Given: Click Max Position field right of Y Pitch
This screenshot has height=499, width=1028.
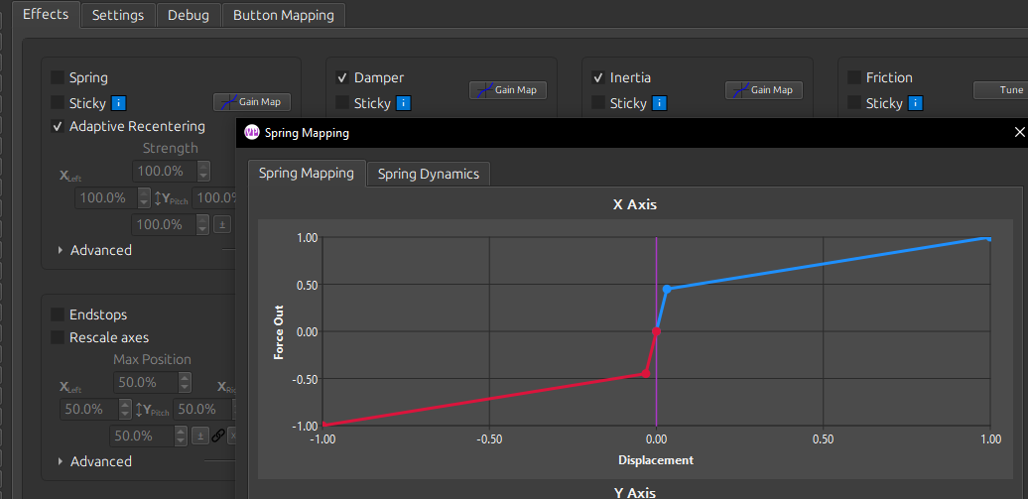Looking at the screenshot, I should click(203, 409).
